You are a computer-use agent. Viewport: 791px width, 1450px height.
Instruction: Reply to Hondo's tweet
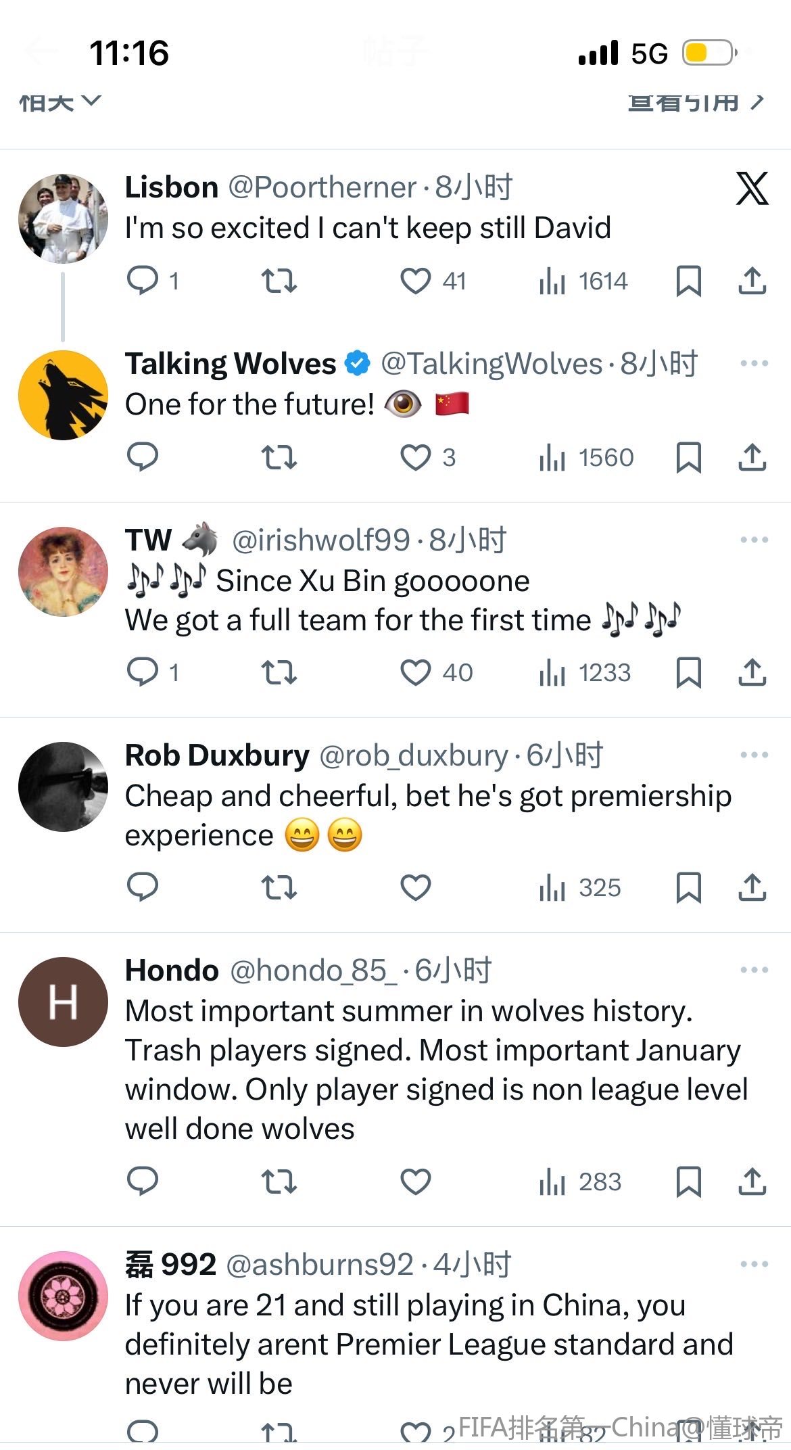[143, 1182]
